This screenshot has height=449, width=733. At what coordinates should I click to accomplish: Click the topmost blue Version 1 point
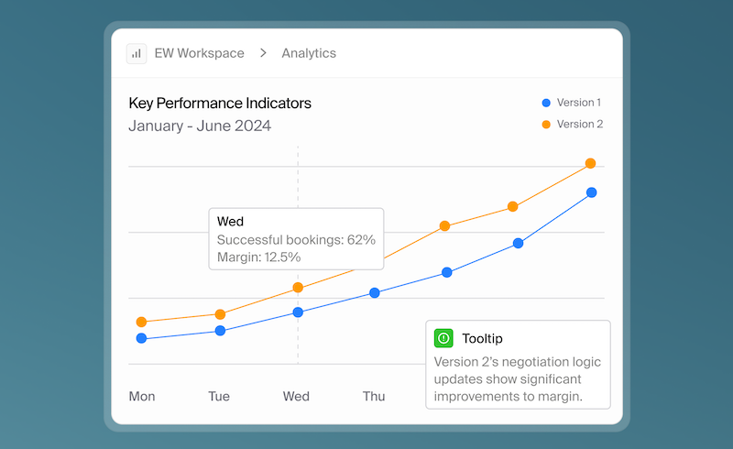click(x=591, y=192)
